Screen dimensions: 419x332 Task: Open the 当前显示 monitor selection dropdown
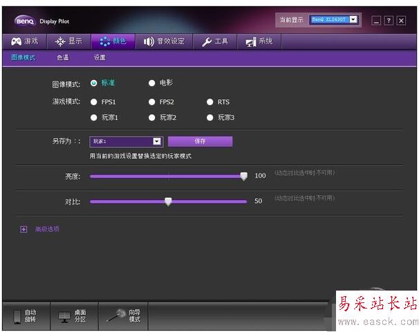coord(353,20)
